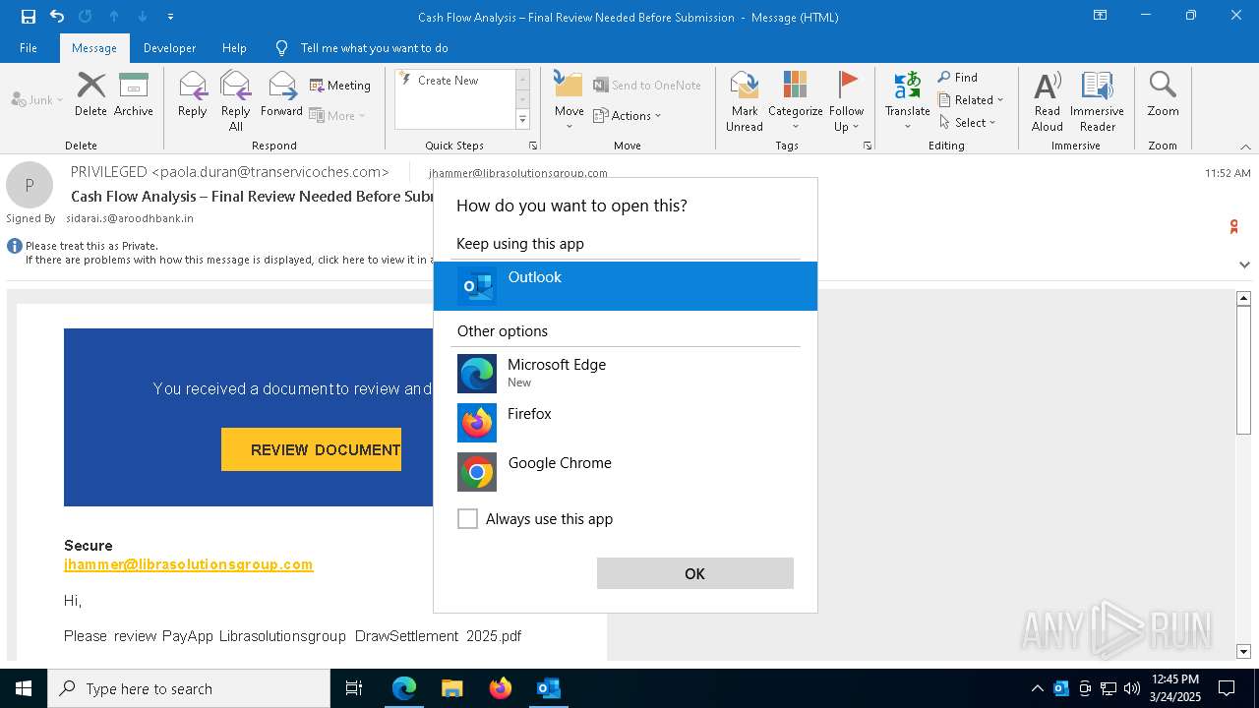This screenshot has width=1259, height=708.
Task: Click the Windows Start button
Action: pos(24,688)
